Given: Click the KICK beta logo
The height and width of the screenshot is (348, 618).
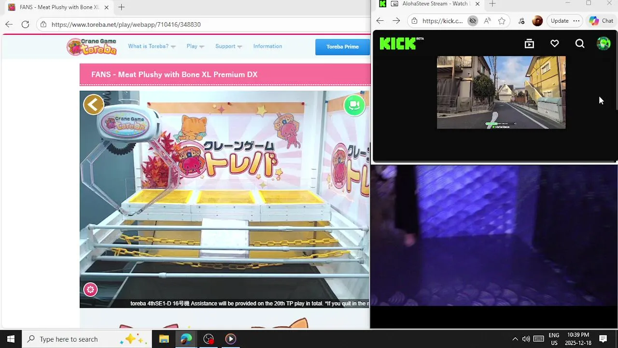Looking at the screenshot, I should point(401,43).
